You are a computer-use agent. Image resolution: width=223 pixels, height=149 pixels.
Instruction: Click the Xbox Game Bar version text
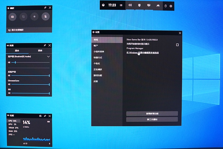coord(142,40)
